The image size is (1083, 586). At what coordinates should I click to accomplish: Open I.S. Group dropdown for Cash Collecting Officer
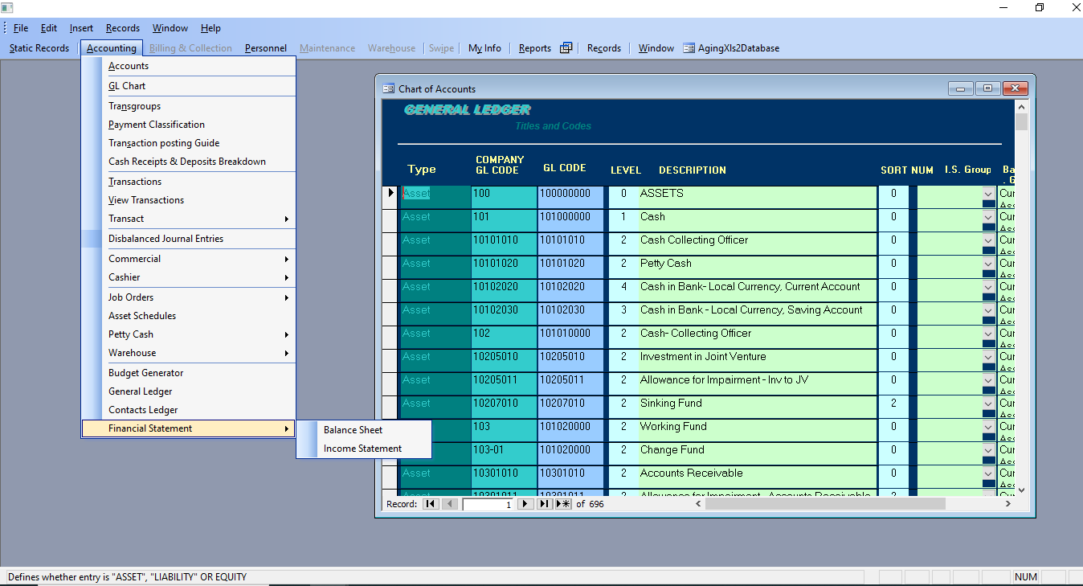click(988, 240)
